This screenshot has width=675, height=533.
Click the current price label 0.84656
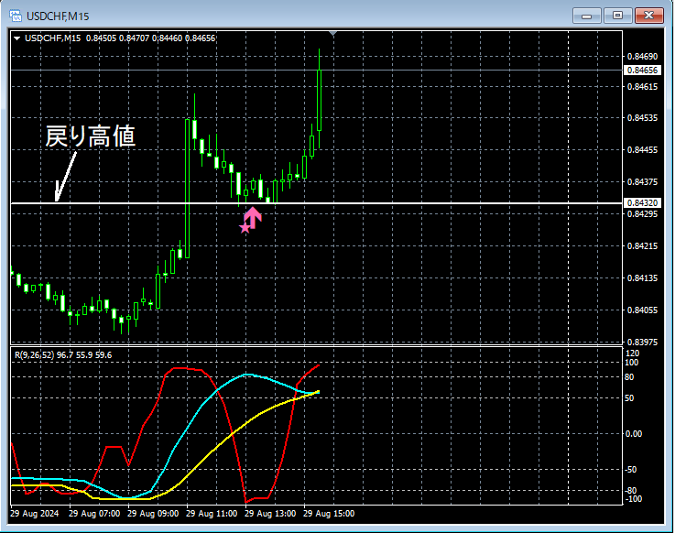tap(642, 71)
